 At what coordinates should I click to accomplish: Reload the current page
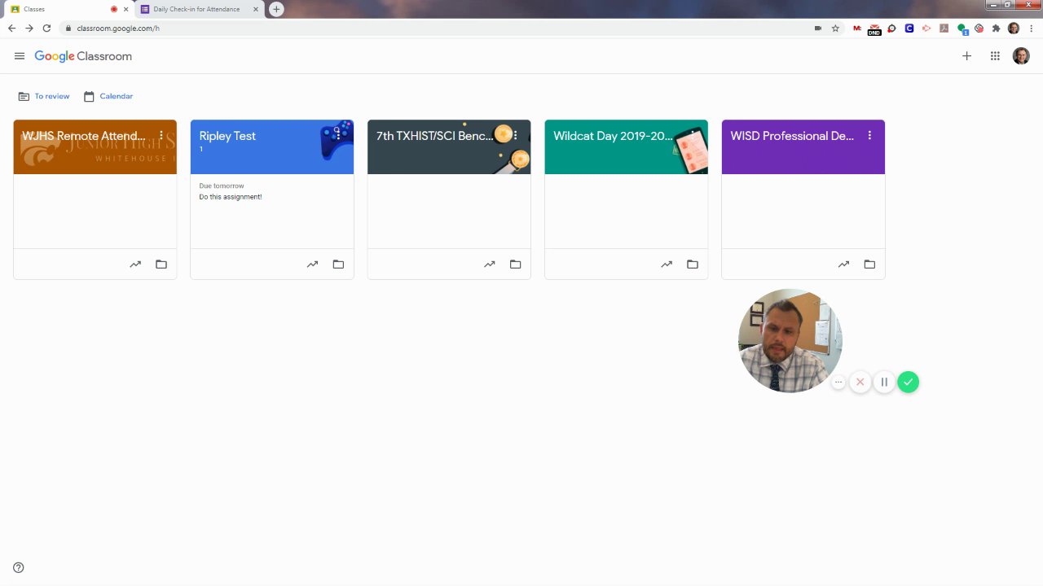46,28
